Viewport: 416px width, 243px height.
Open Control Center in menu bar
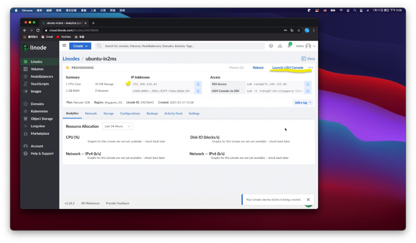tap(361, 10)
